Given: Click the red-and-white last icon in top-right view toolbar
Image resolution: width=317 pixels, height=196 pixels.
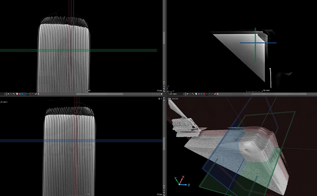Looking at the screenshot, I should [215, 94].
